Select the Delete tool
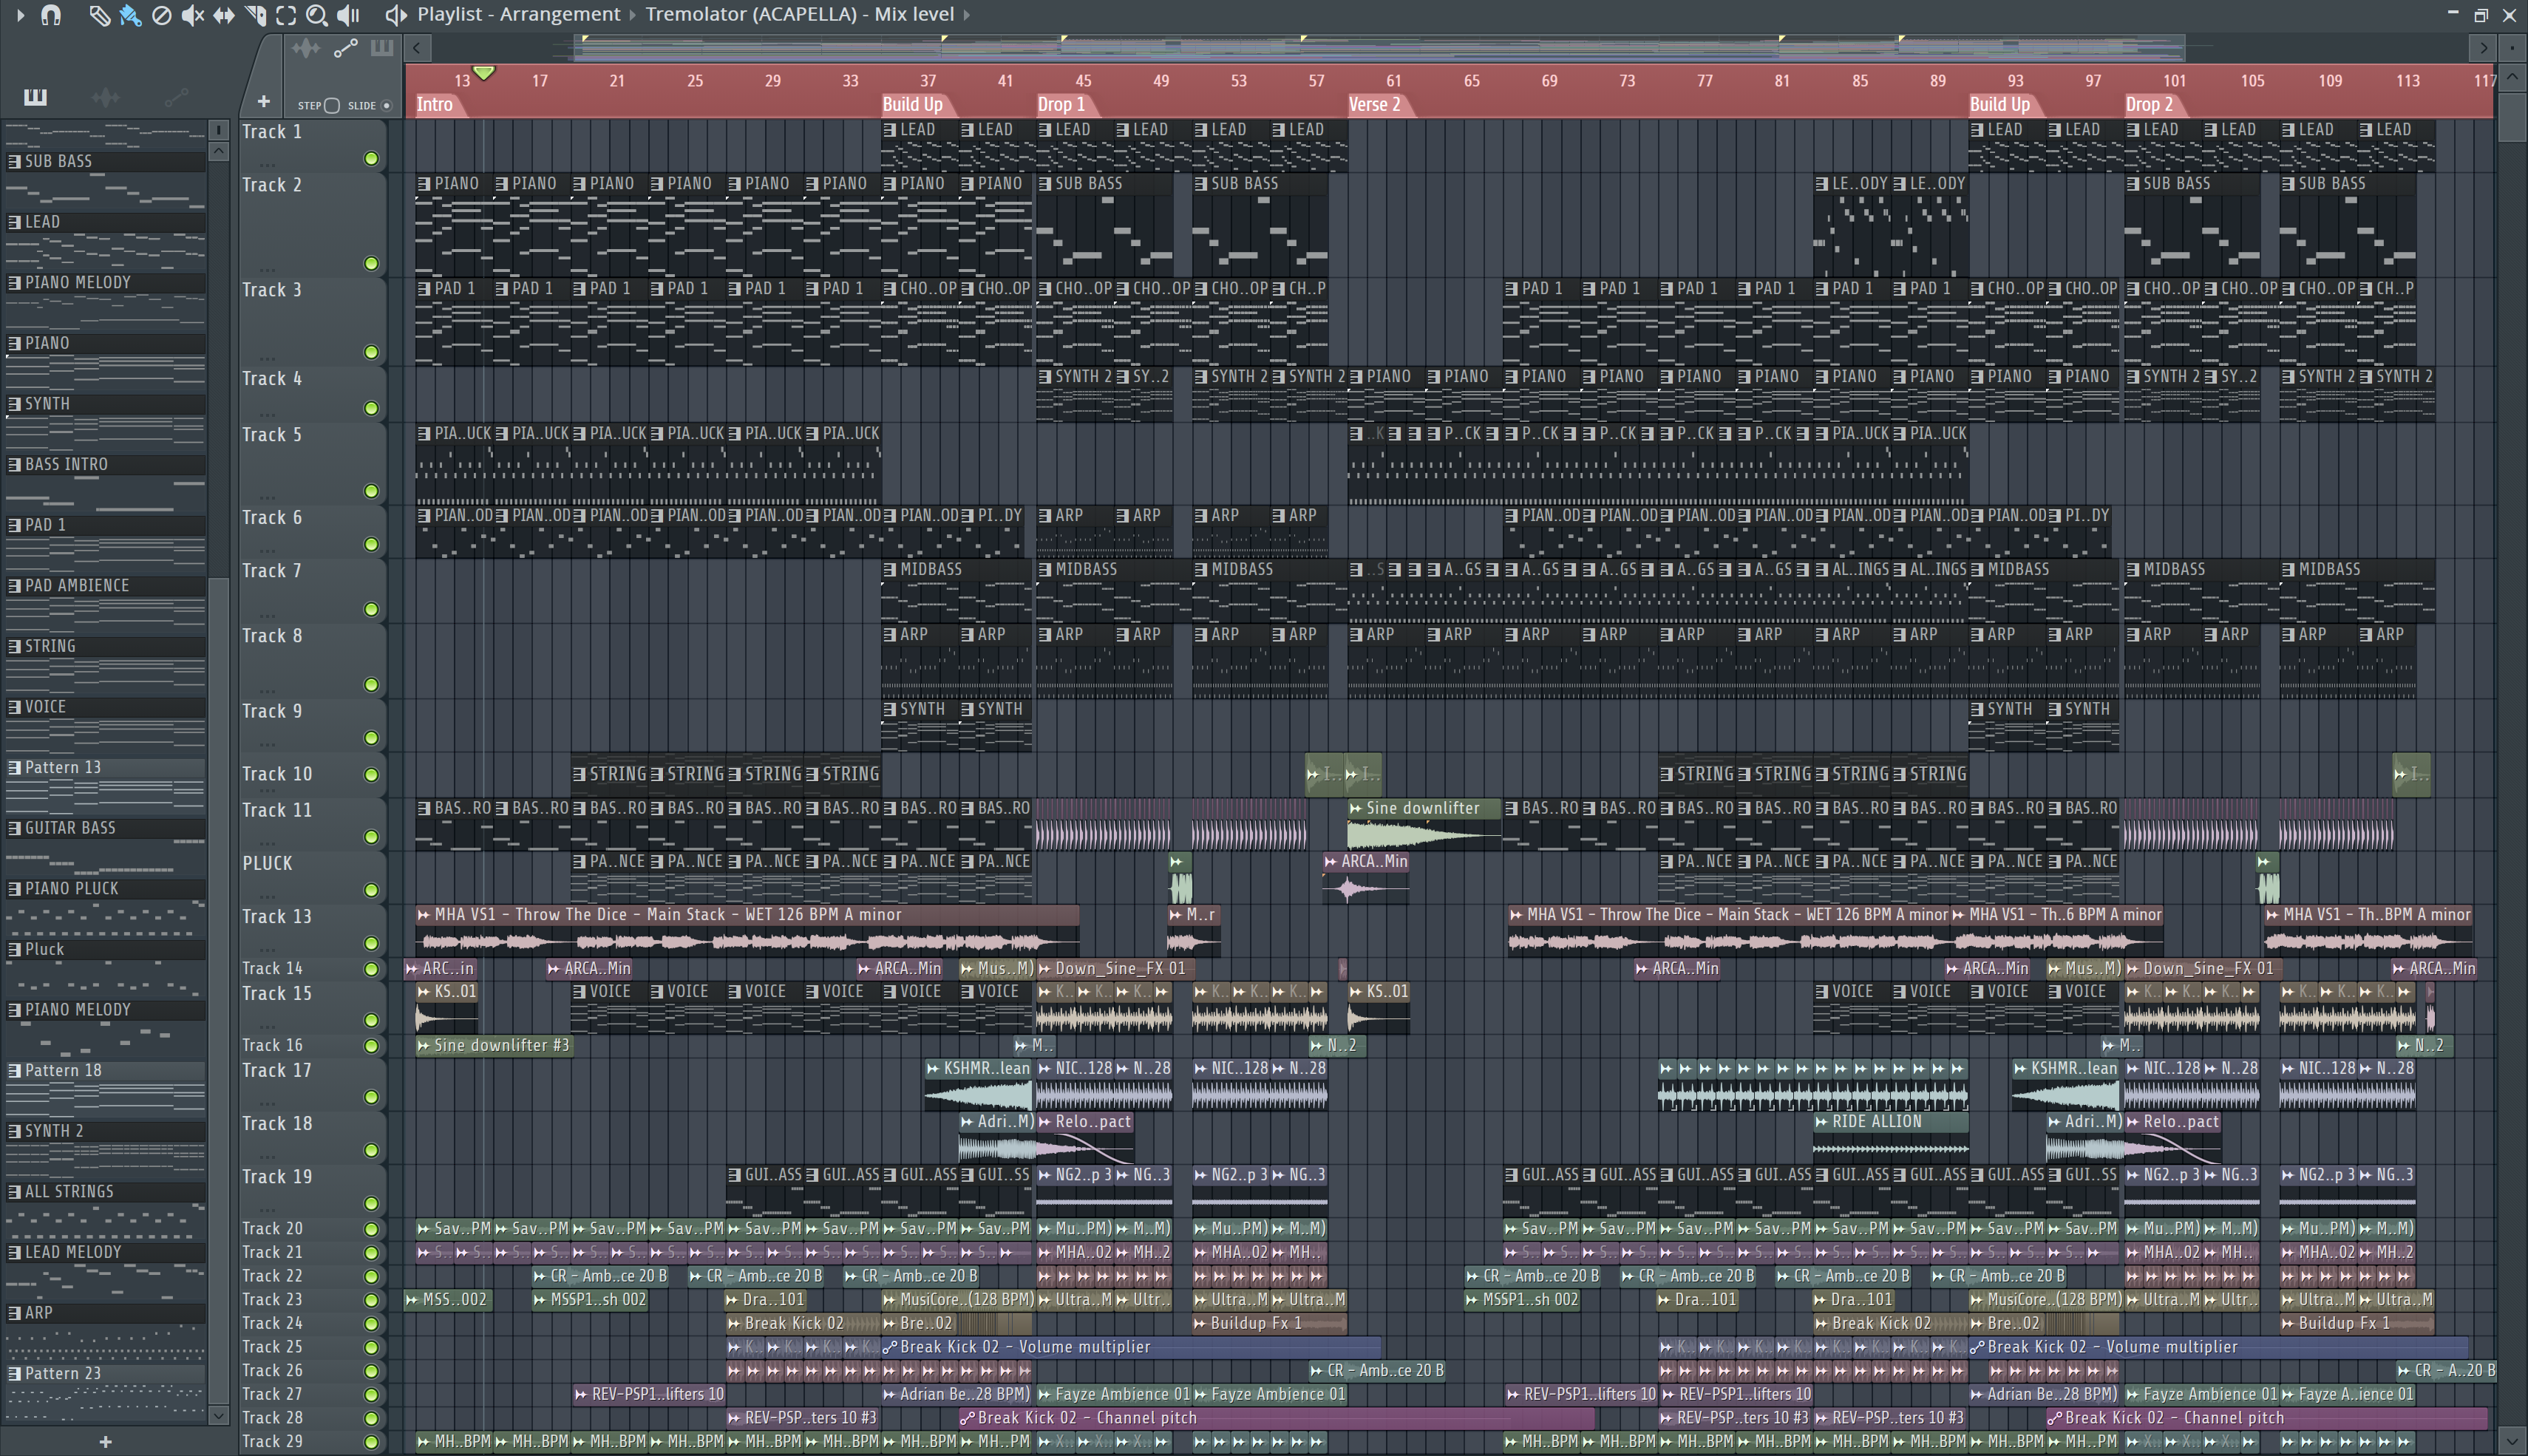 pos(161,15)
